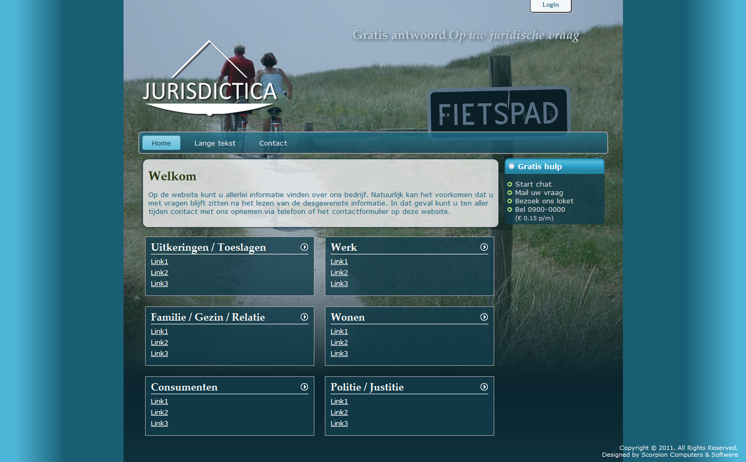Click the round bullet in the Gratis hulp header
746x462 pixels.
[x=512, y=166]
